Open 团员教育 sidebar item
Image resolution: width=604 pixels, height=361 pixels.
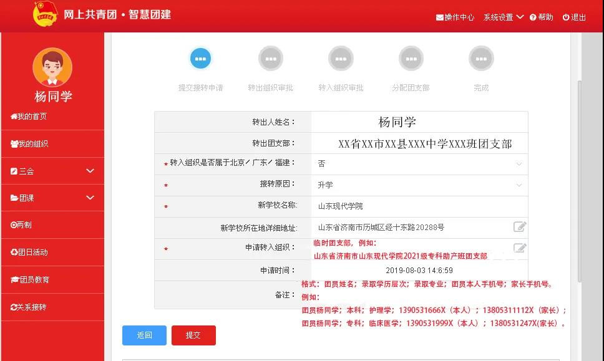pos(52,280)
